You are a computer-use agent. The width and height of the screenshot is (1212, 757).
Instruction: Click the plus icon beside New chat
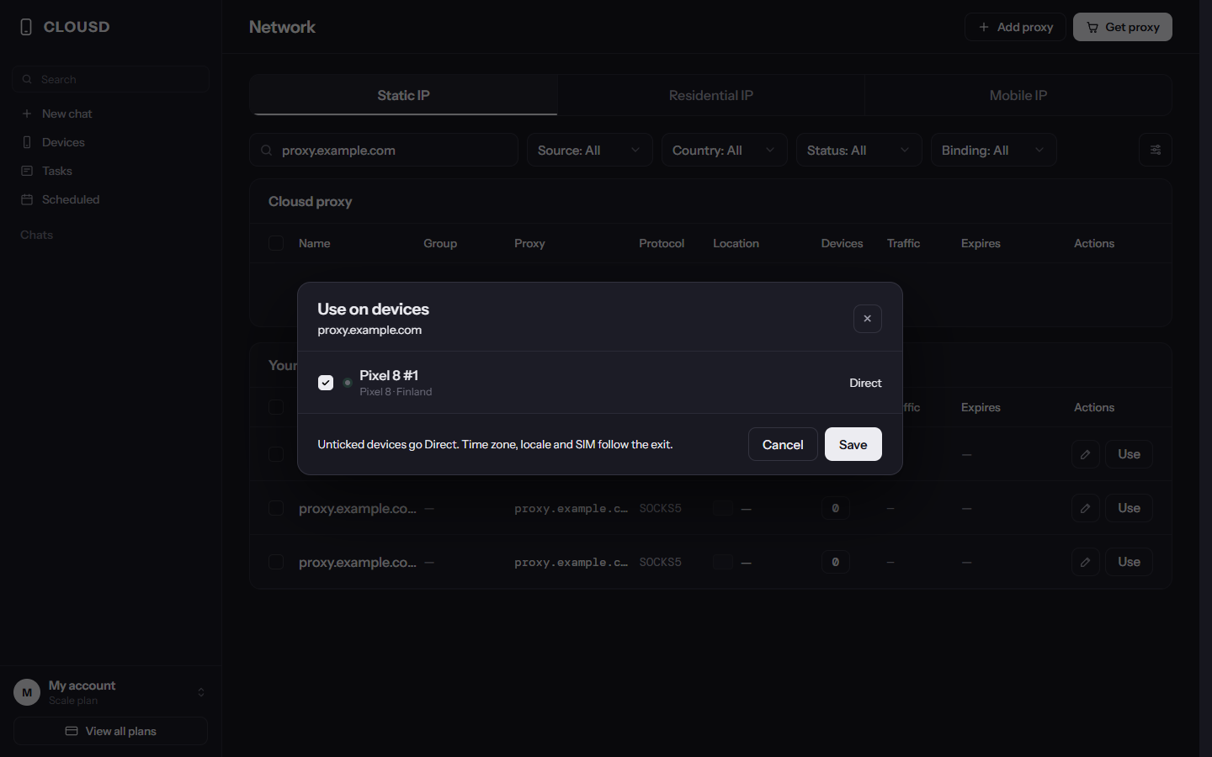pos(27,114)
